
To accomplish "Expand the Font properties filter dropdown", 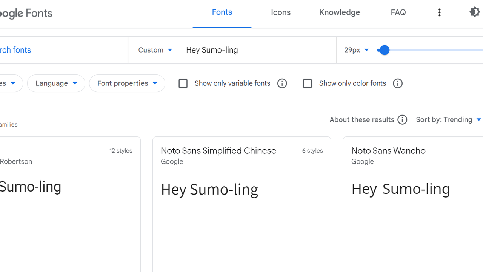I will (x=127, y=83).
